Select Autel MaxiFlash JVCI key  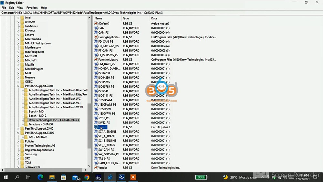coord(55,99)
